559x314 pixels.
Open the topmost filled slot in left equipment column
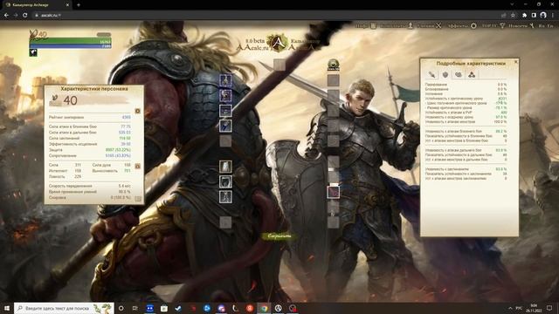coord(225,80)
